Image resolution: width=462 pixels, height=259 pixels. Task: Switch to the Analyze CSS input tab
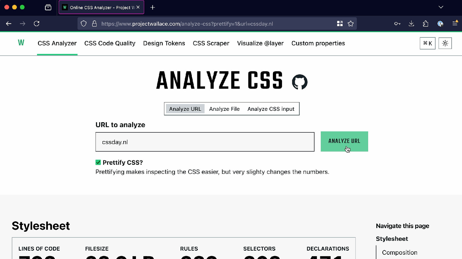(271, 109)
